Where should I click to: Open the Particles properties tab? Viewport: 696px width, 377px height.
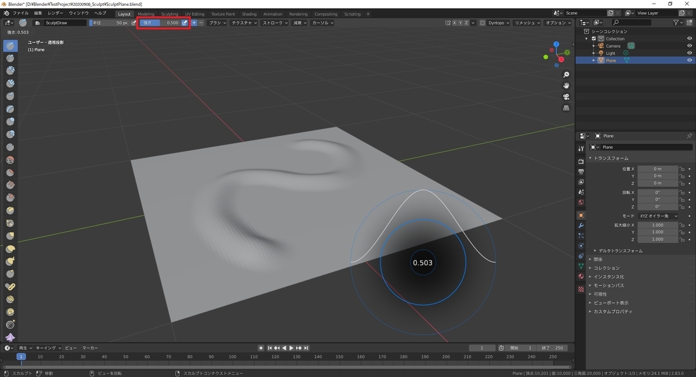581,235
